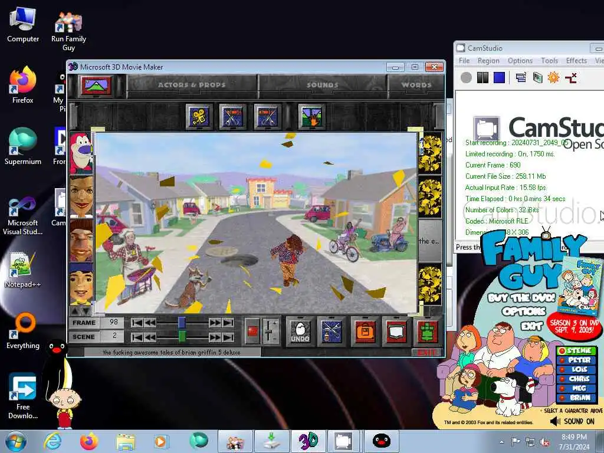Select the brown-haired man actor thumbnail
Image resolution: width=604 pixels, height=453 pixels.
81,241
